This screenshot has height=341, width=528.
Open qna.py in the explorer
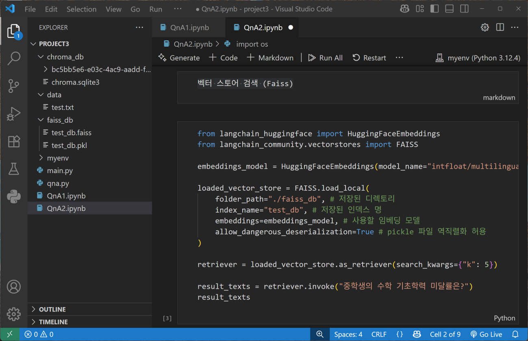point(90,183)
